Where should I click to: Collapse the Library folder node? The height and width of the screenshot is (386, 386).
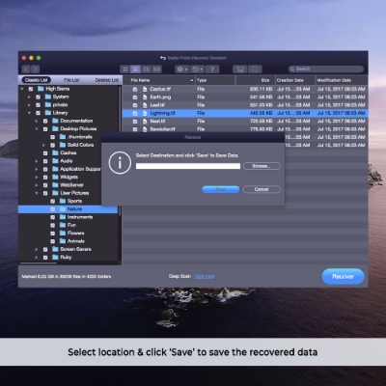click(29, 113)
